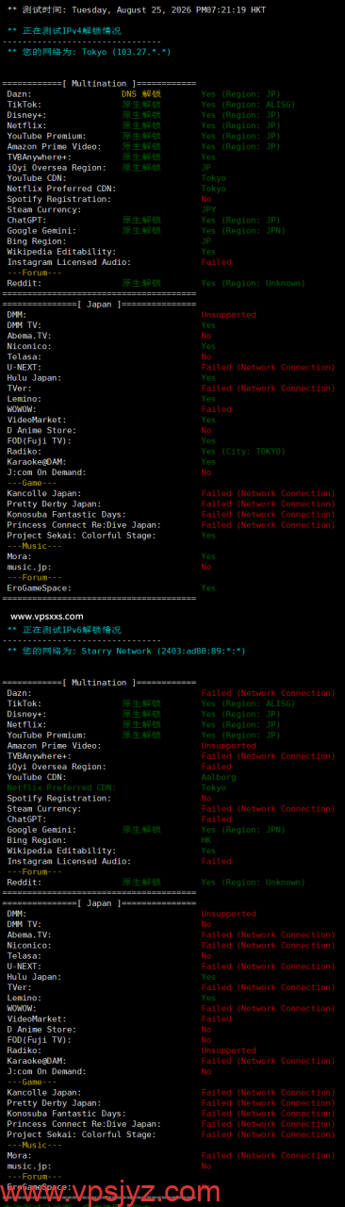Click 'Mora:' in IPv6 Japan list

20,1155
